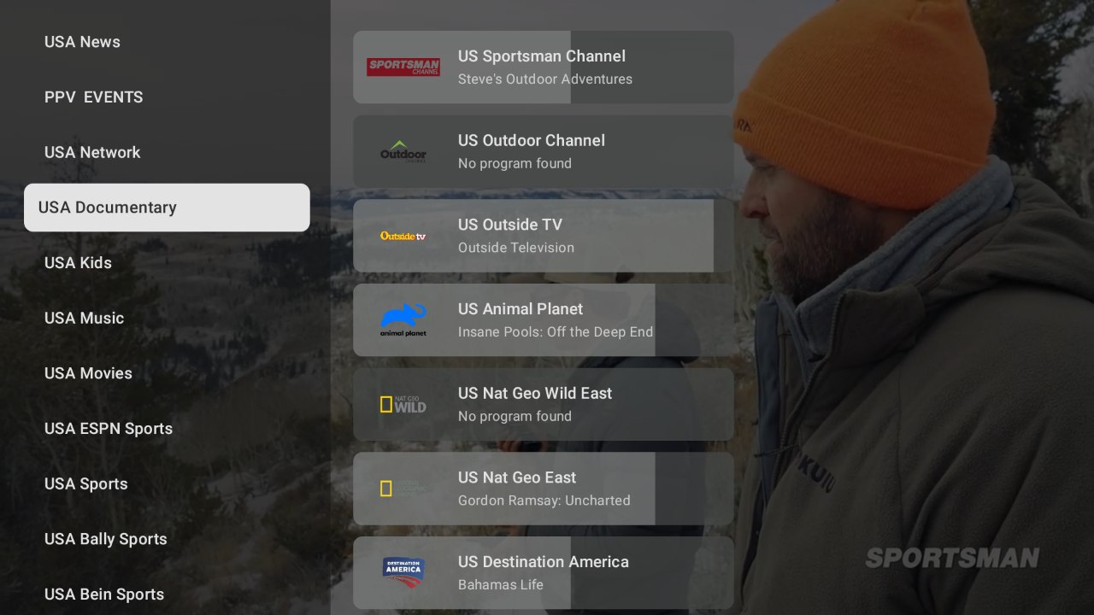Click the Sportsman video preview background
This screenshot has width=1094, height=615.
(x=915, y=307)
